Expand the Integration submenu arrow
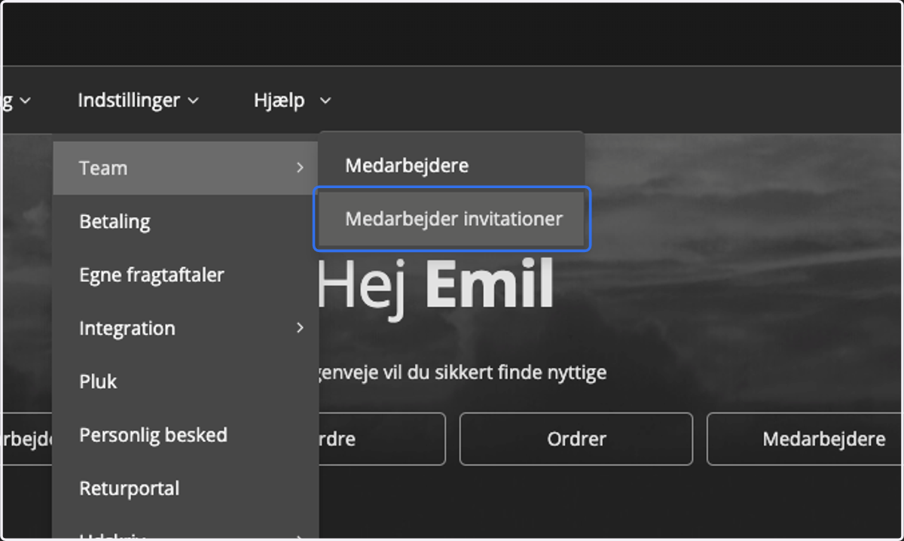904x541 pixels. pos(300,327)
